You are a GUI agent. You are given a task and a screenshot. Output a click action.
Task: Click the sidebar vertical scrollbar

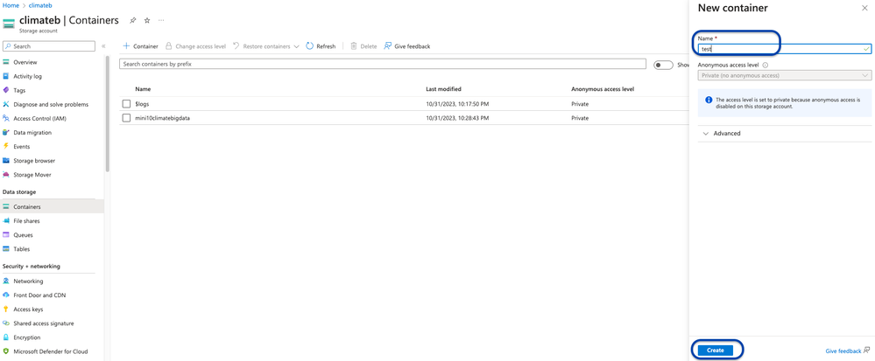point(107,115)
